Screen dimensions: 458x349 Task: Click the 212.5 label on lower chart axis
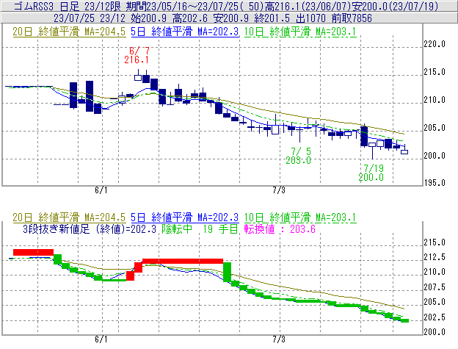435,257
